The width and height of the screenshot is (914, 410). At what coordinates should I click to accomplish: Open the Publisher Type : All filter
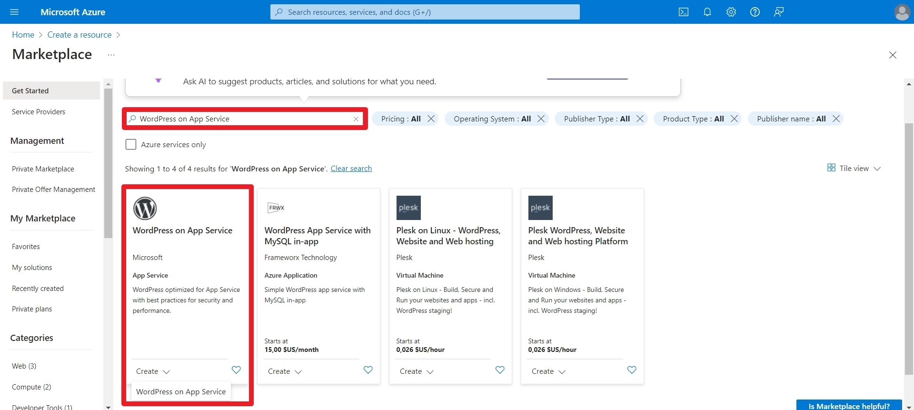597,119
